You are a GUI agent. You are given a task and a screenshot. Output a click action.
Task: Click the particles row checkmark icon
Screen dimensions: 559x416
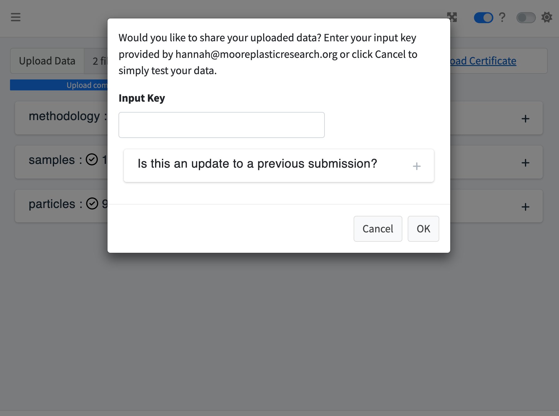(92, 204)
